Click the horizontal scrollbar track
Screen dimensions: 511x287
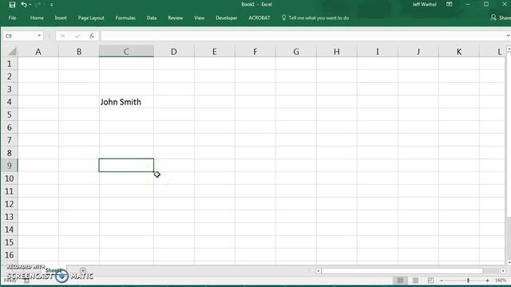click(402, 271)
